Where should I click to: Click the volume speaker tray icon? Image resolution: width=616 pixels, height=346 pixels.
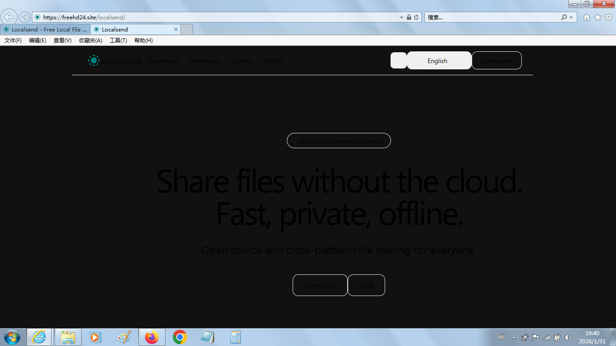pos(568,337)
